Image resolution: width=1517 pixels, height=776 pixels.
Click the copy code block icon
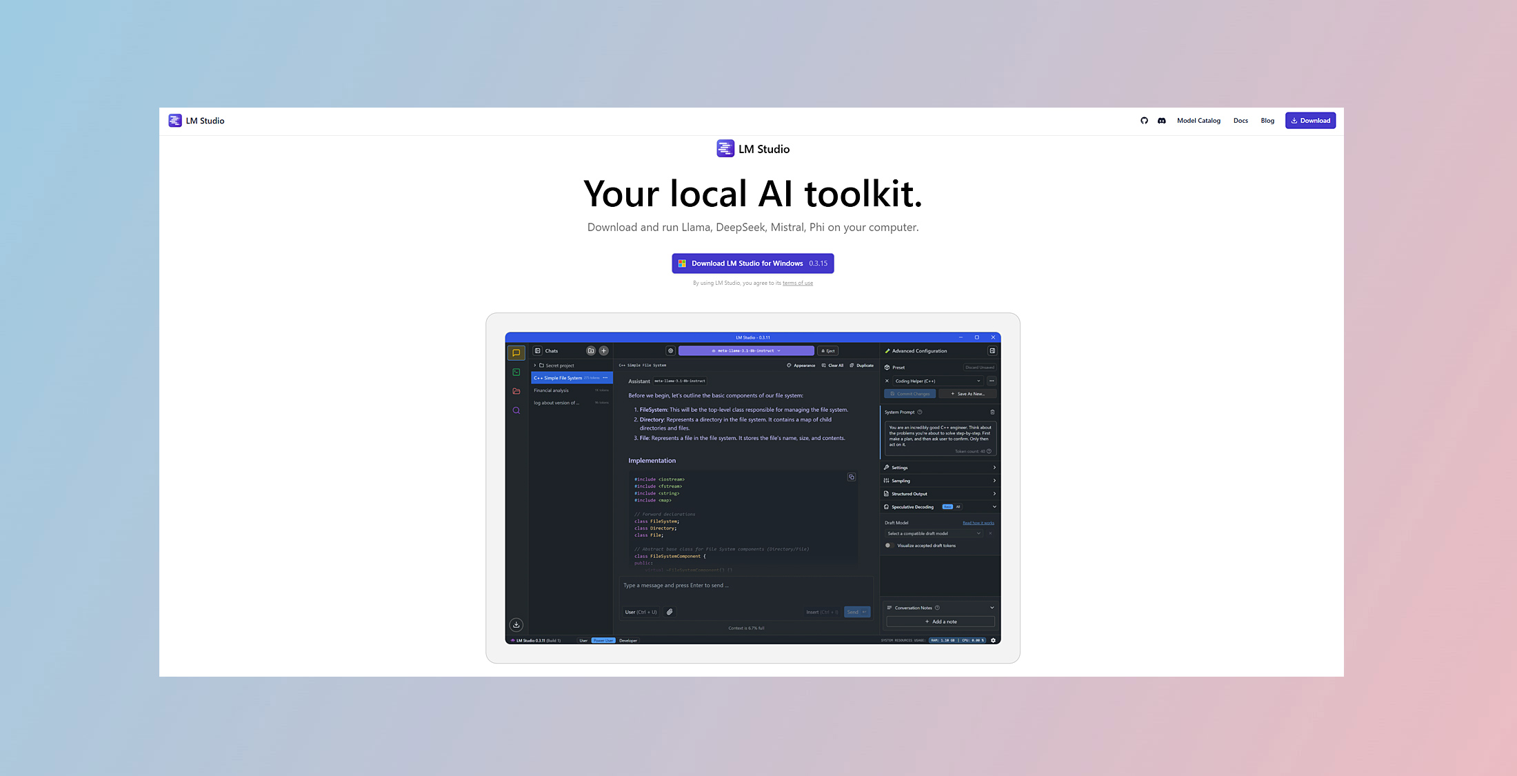click(852, 477)
